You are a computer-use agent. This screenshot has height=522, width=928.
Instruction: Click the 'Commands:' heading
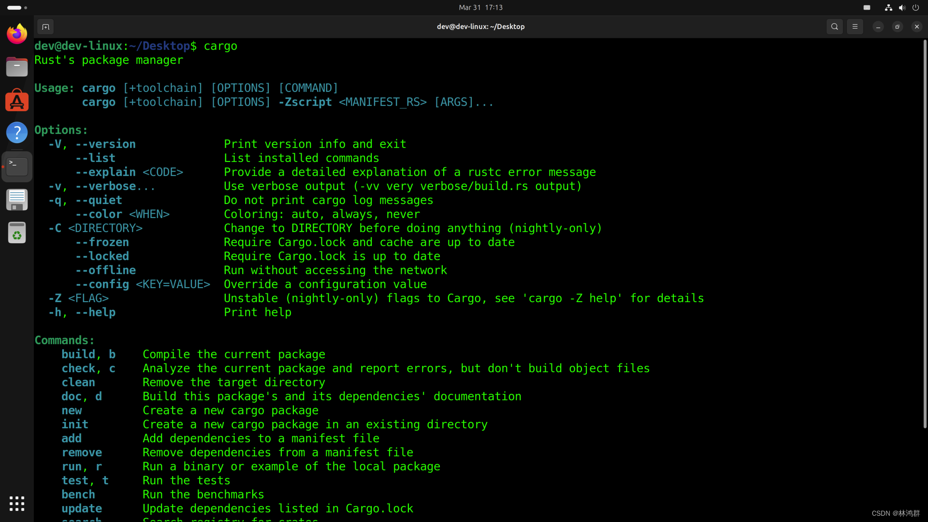(x=64, y=340)
